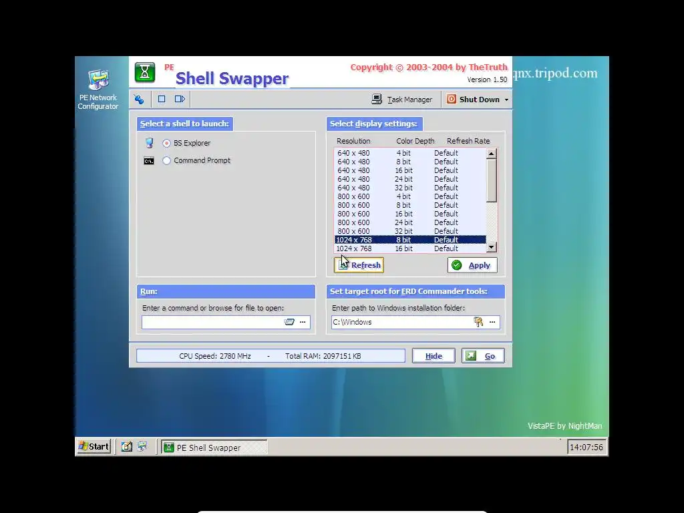Select 800 x 600 8 bit display mode
Image resolution: width=684 pixels, height=513 pixels.
pyautogui.click(x=410, y=205)
